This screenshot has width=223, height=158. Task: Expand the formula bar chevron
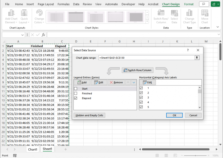pyautogui.click(x=219, y=35)
